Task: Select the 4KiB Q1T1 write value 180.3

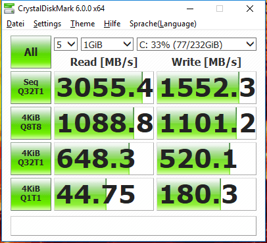Action: (x=206, y=194)
